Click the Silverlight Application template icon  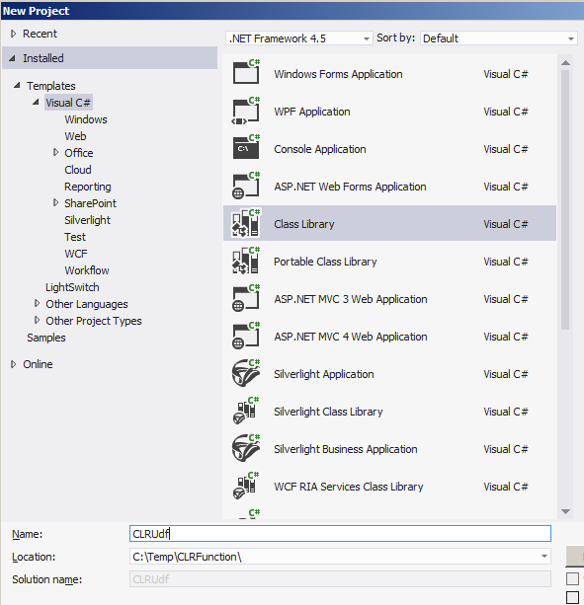click(x=246, y=373)
